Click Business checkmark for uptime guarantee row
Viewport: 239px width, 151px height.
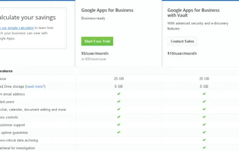(119, 132)
